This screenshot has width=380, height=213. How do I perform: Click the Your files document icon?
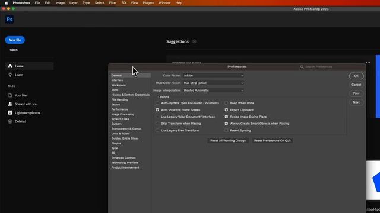point(10,95)
